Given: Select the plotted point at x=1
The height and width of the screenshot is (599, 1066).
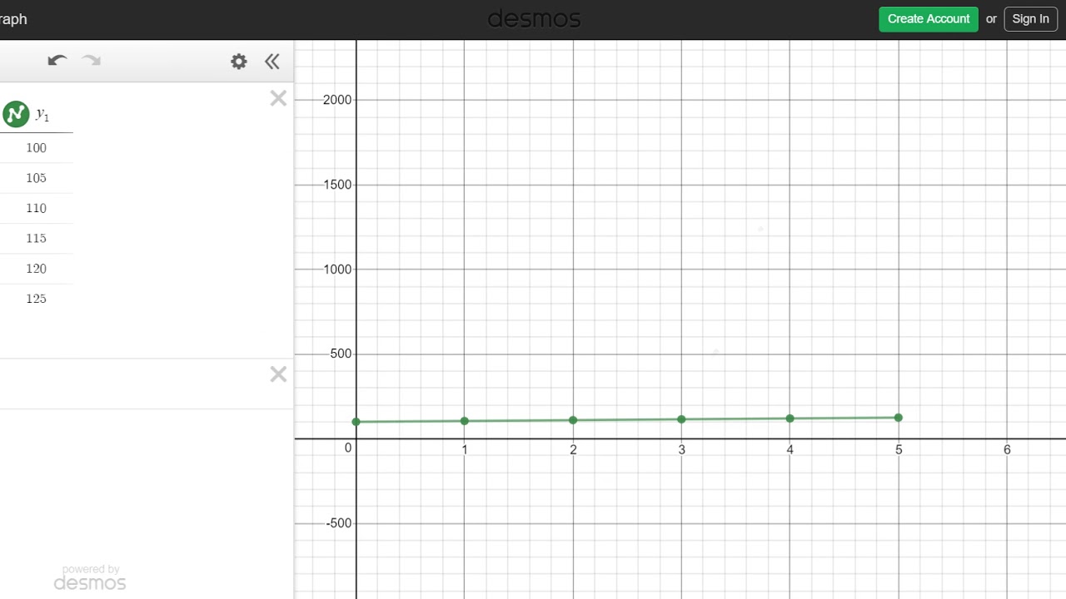Looking at the screenshot, I should pos(465,421).
